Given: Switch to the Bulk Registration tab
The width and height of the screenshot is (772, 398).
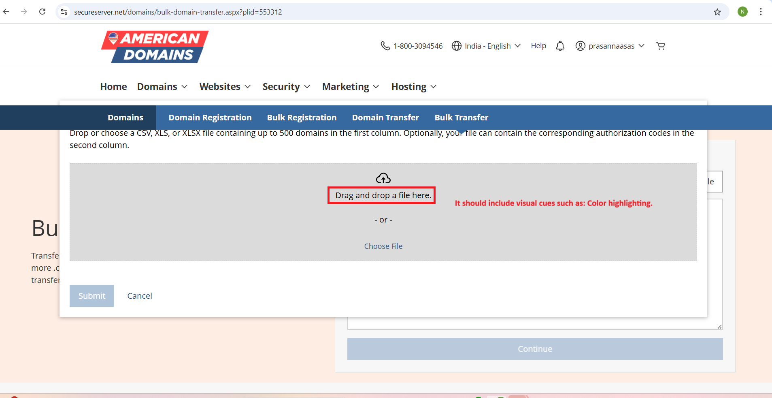Looking at the screenshot, I should (x=302, y=118).
